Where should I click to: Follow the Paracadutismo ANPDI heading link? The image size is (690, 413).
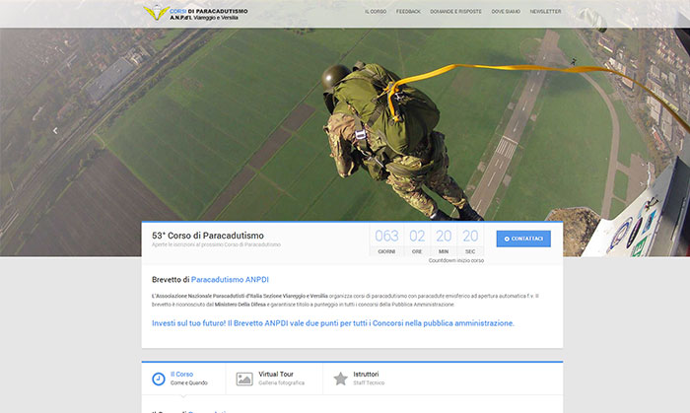230,279
